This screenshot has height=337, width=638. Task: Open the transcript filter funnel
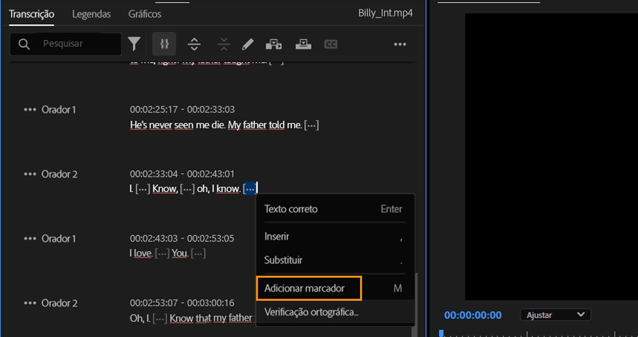coord(134,44)
